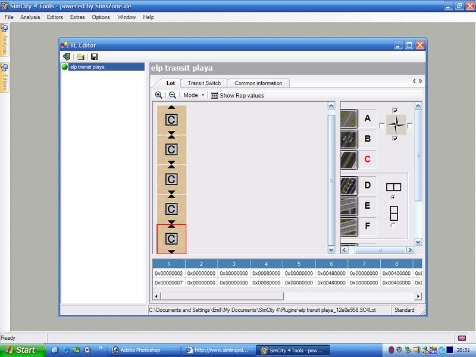Select the topmost C tile in the lot
The width and height of the screenshot is (476, 357).
pos(171,120)
